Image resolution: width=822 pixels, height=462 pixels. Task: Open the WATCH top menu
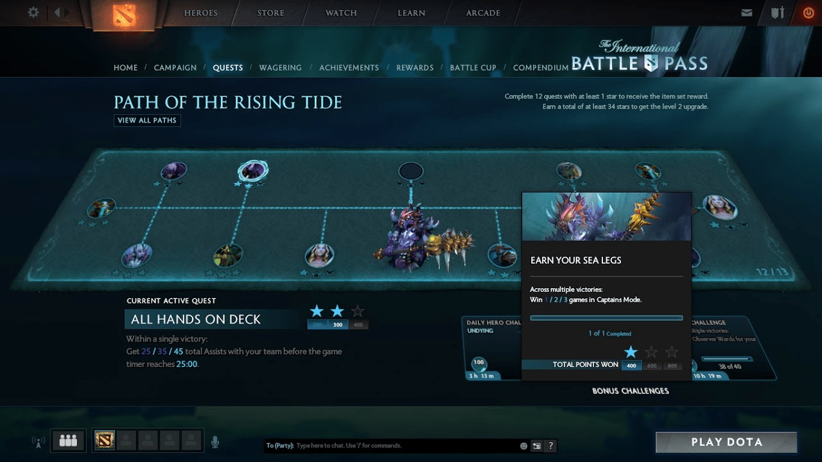tap(341, 13)
